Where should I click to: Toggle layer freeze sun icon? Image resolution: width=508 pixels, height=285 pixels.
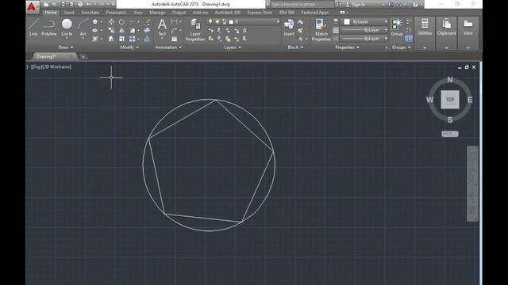point(217,21)
